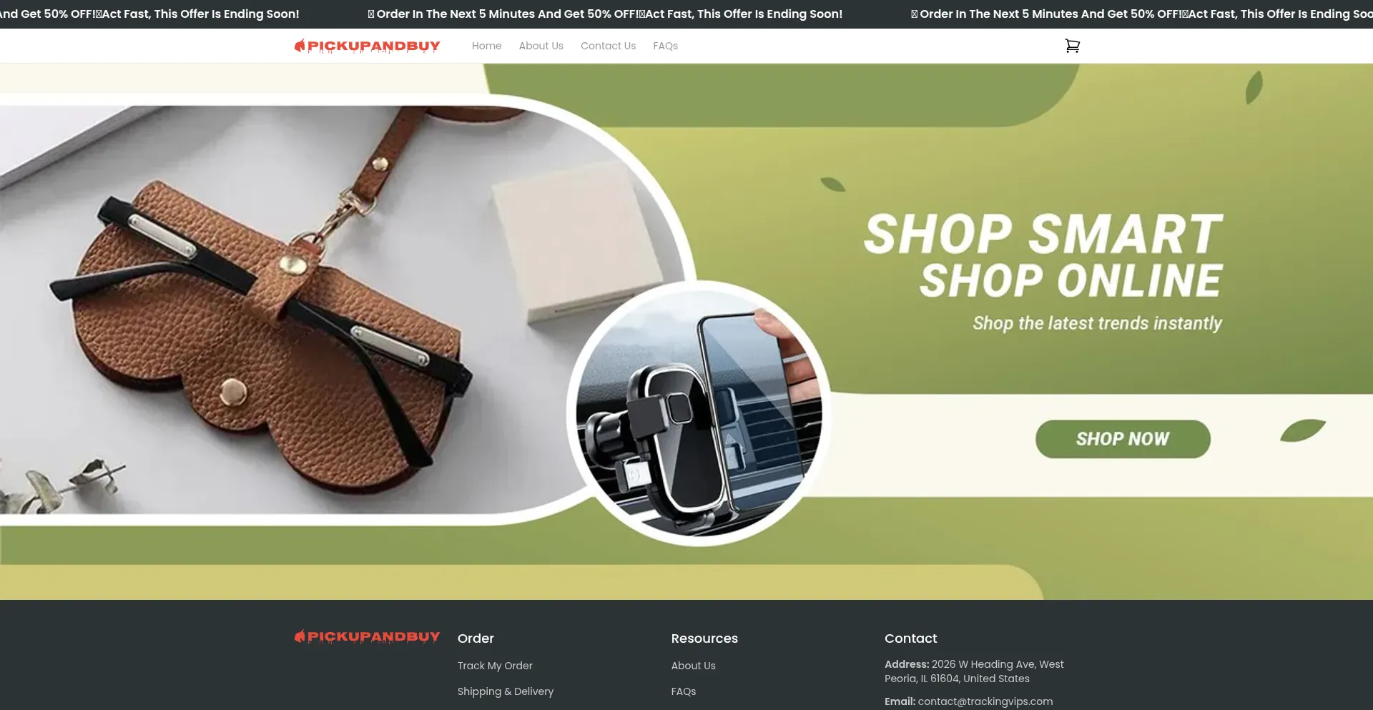Click the SHOP SMART SHOP ONLINE headline
1373x710 pixels.
pyautogui.click(x=1043, y=256)
